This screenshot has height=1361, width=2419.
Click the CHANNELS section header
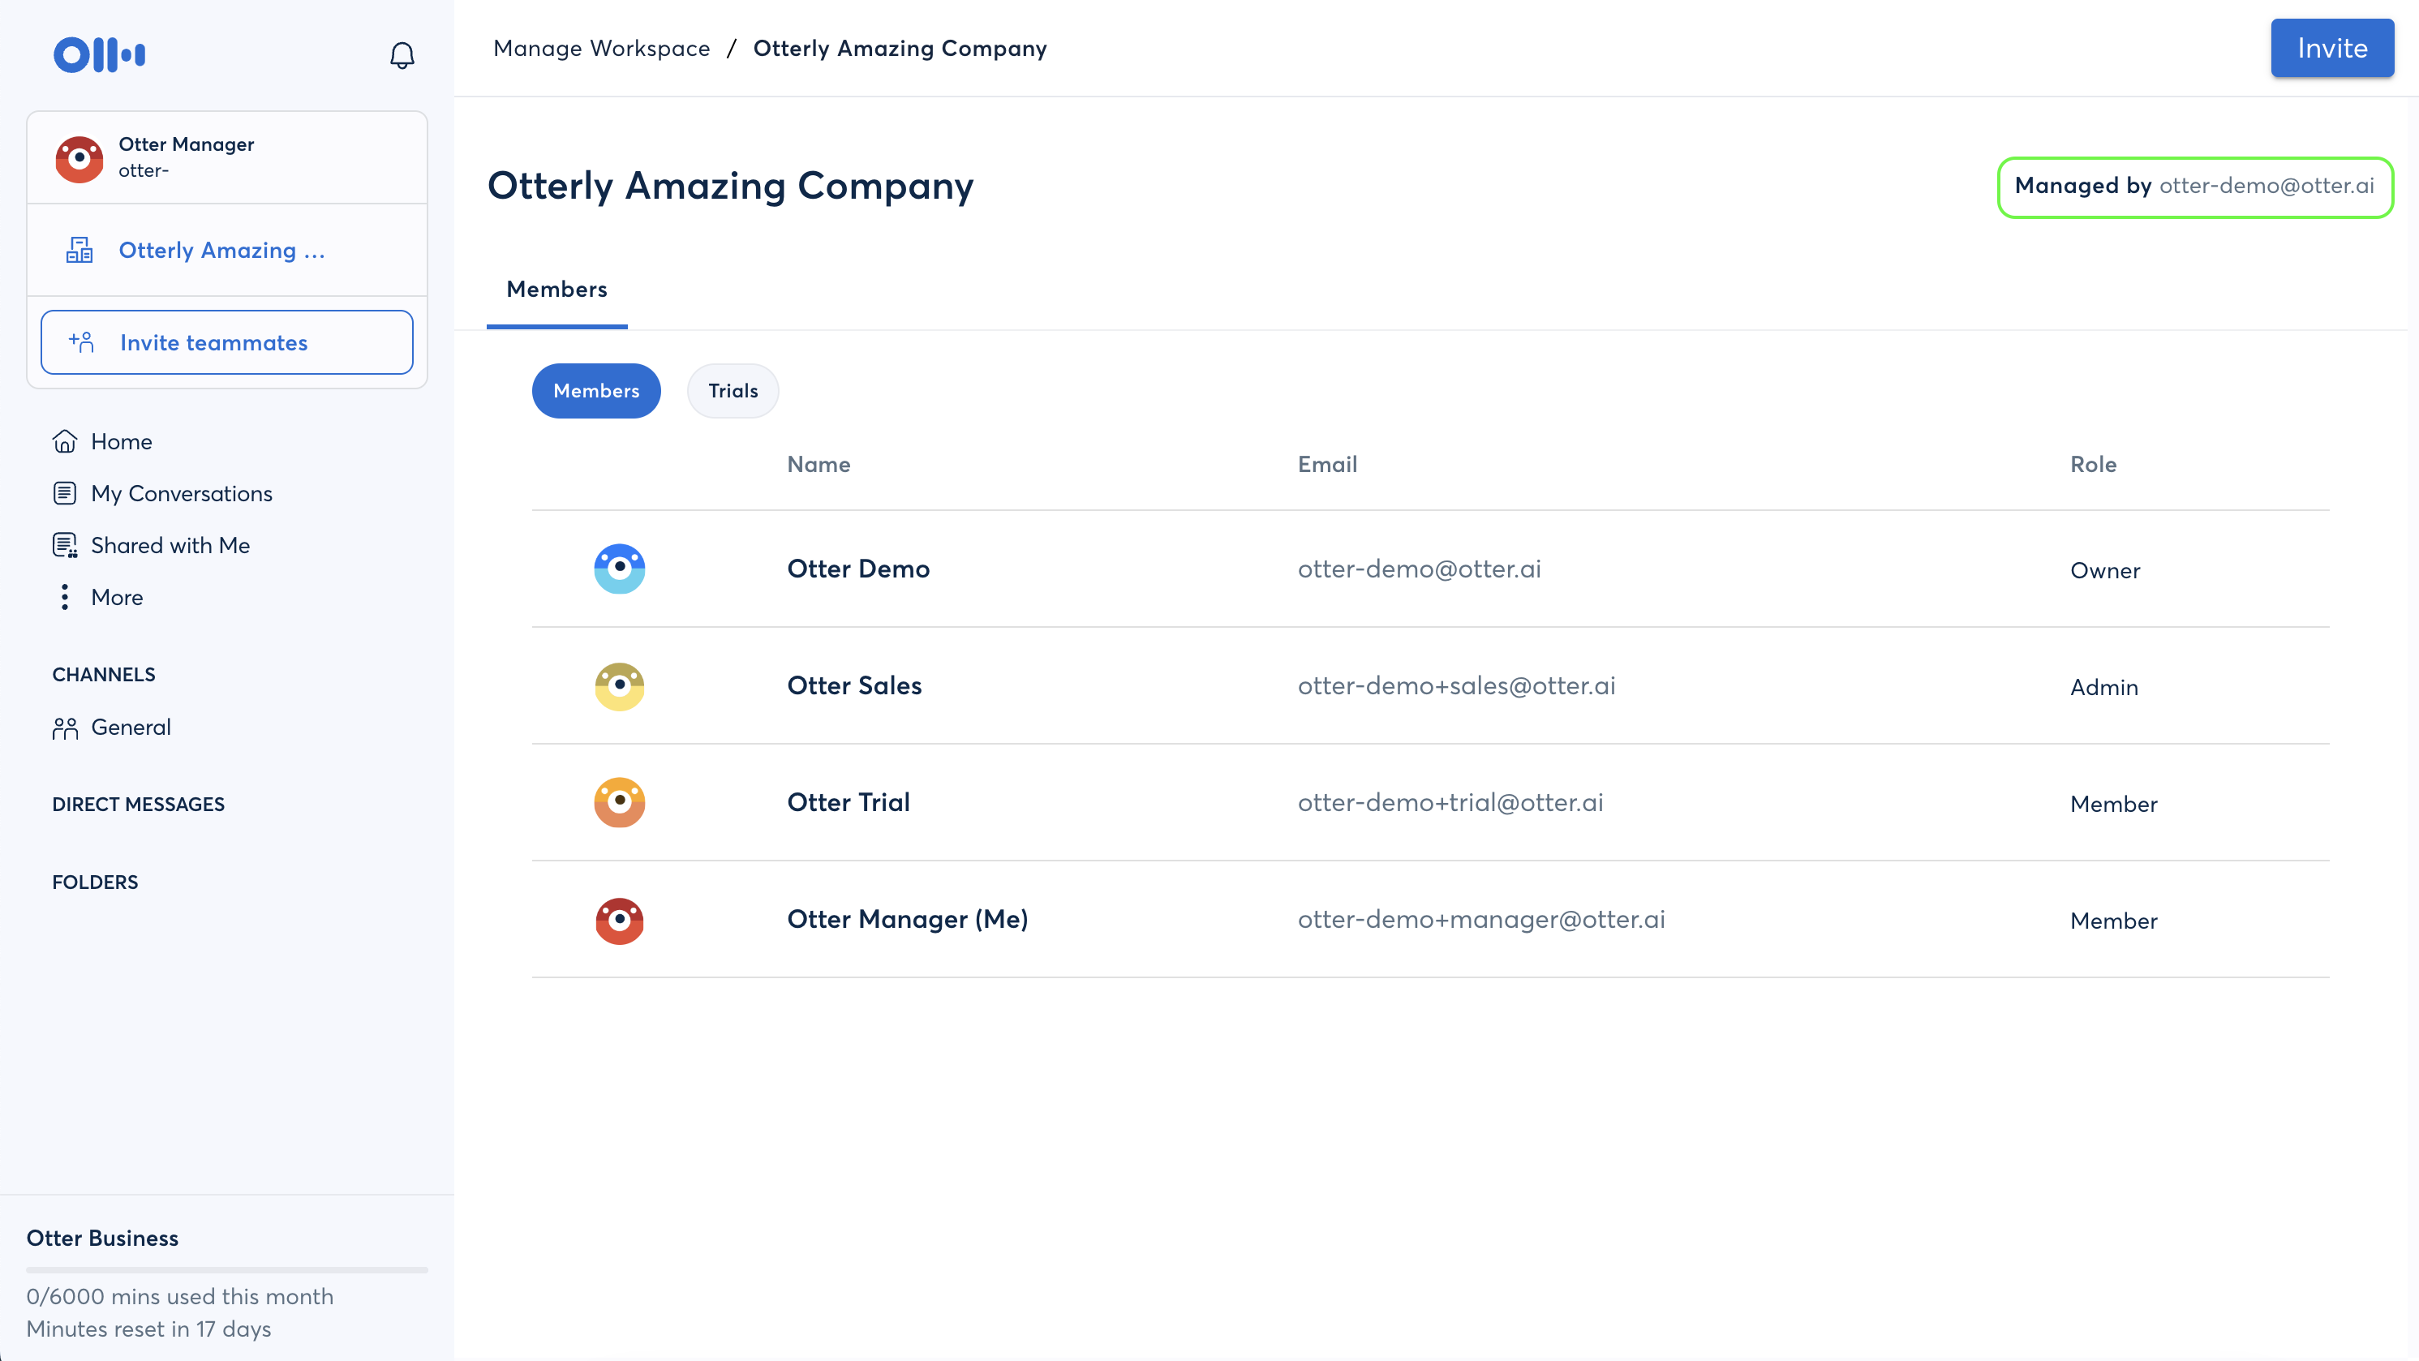(103, 674)
